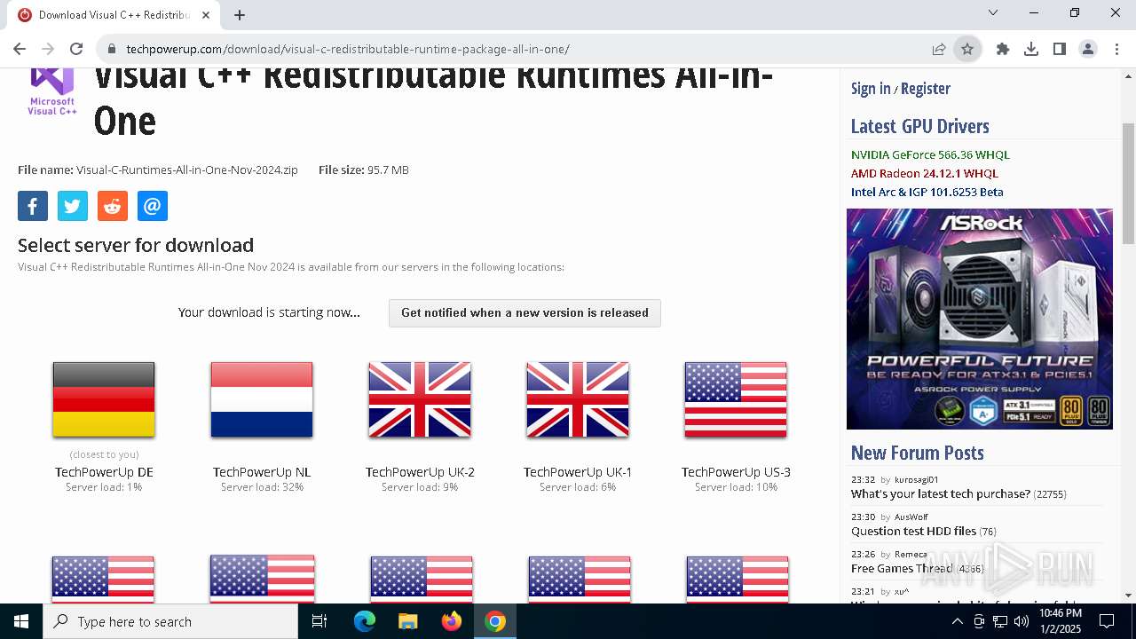
Task: Open the notification center icon
Action: [1107, 621]
